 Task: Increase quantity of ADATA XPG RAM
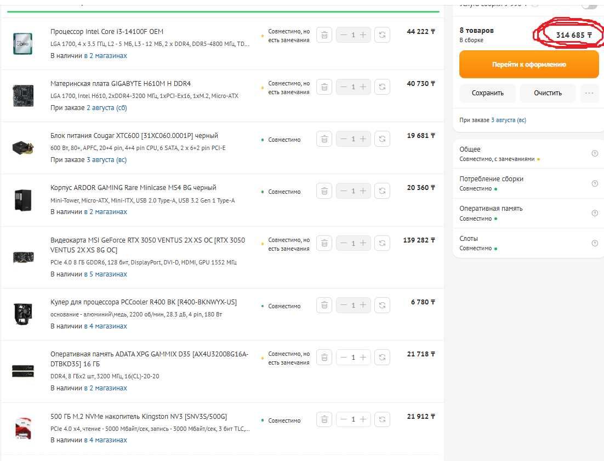363,358
